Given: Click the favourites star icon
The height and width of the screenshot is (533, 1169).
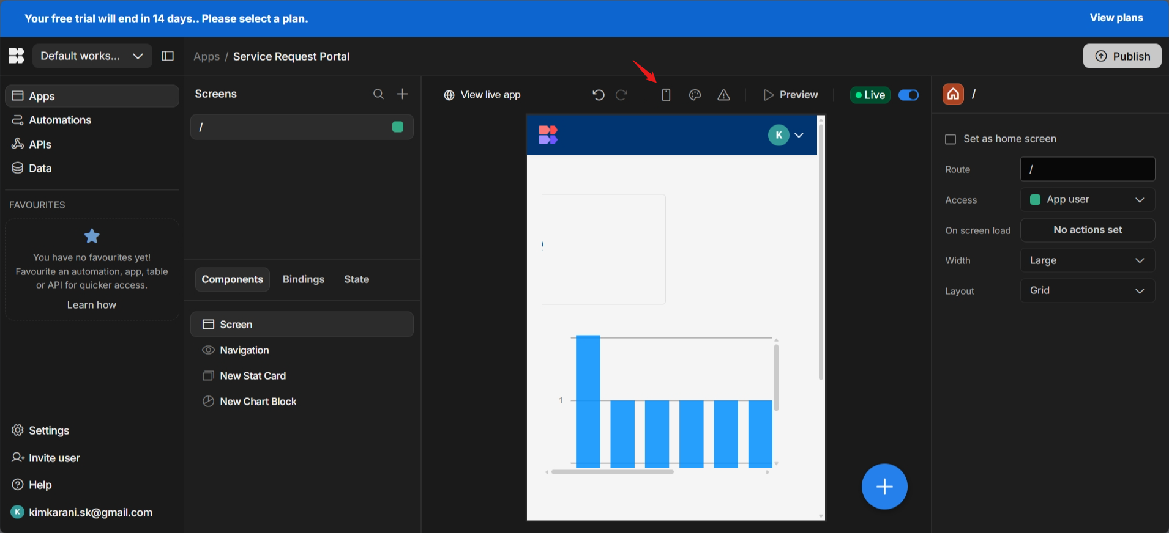Looking at the screenshot, I should [92, 236].
